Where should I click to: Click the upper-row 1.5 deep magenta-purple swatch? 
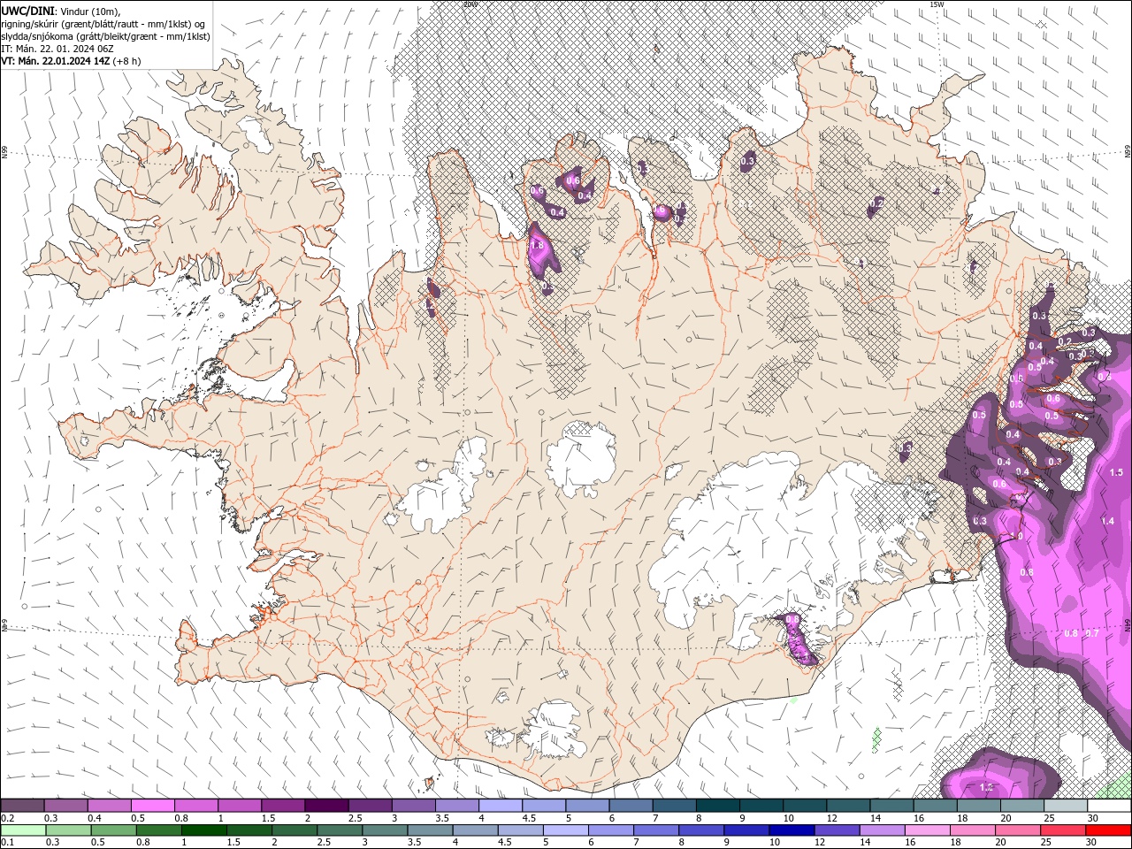coord(283,805)
